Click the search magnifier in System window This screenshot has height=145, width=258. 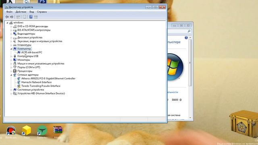click(189, 31)
